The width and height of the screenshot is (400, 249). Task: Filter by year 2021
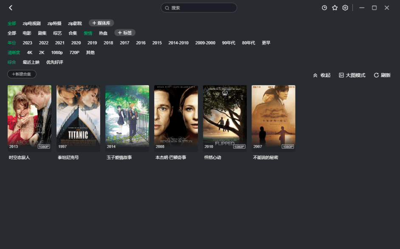pos(60,43)
